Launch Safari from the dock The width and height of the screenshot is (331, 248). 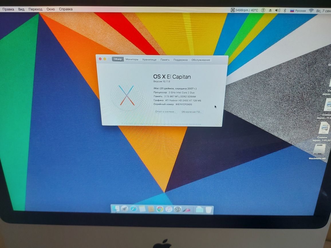pyautogui.click(x=133, y=209)
